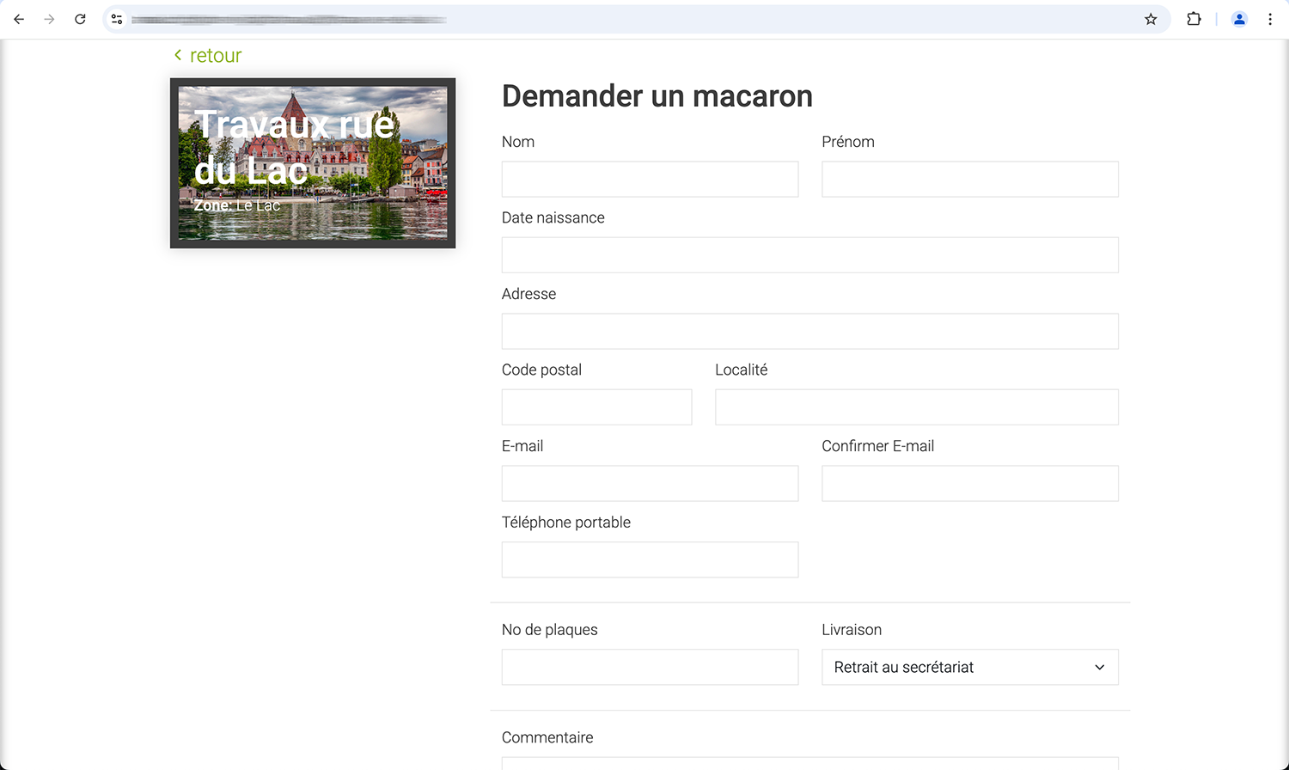This screenshot has height=770, width=1289.
Task: Click the browser forward arrow
Action: click(x=49, y=19)
